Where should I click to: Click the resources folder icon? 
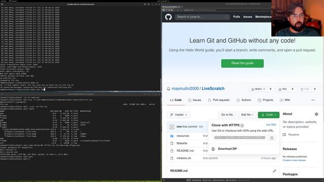172,136
